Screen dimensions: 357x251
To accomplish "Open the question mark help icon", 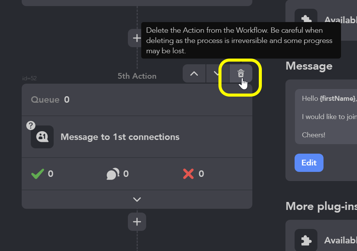I will tap(31, 125).
